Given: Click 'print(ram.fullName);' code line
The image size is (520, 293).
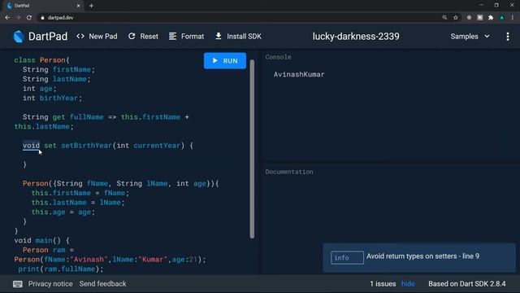Looking at the screenshot, I should tap(61, 269).
